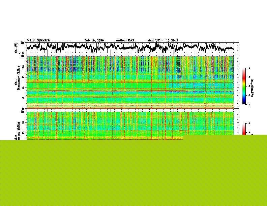Click the ch.1 frequency spectrogram panel
267x206 pixels.
(130, 82)
